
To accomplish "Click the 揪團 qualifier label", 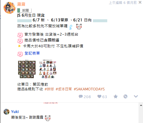I will click(x=24, y=10).
